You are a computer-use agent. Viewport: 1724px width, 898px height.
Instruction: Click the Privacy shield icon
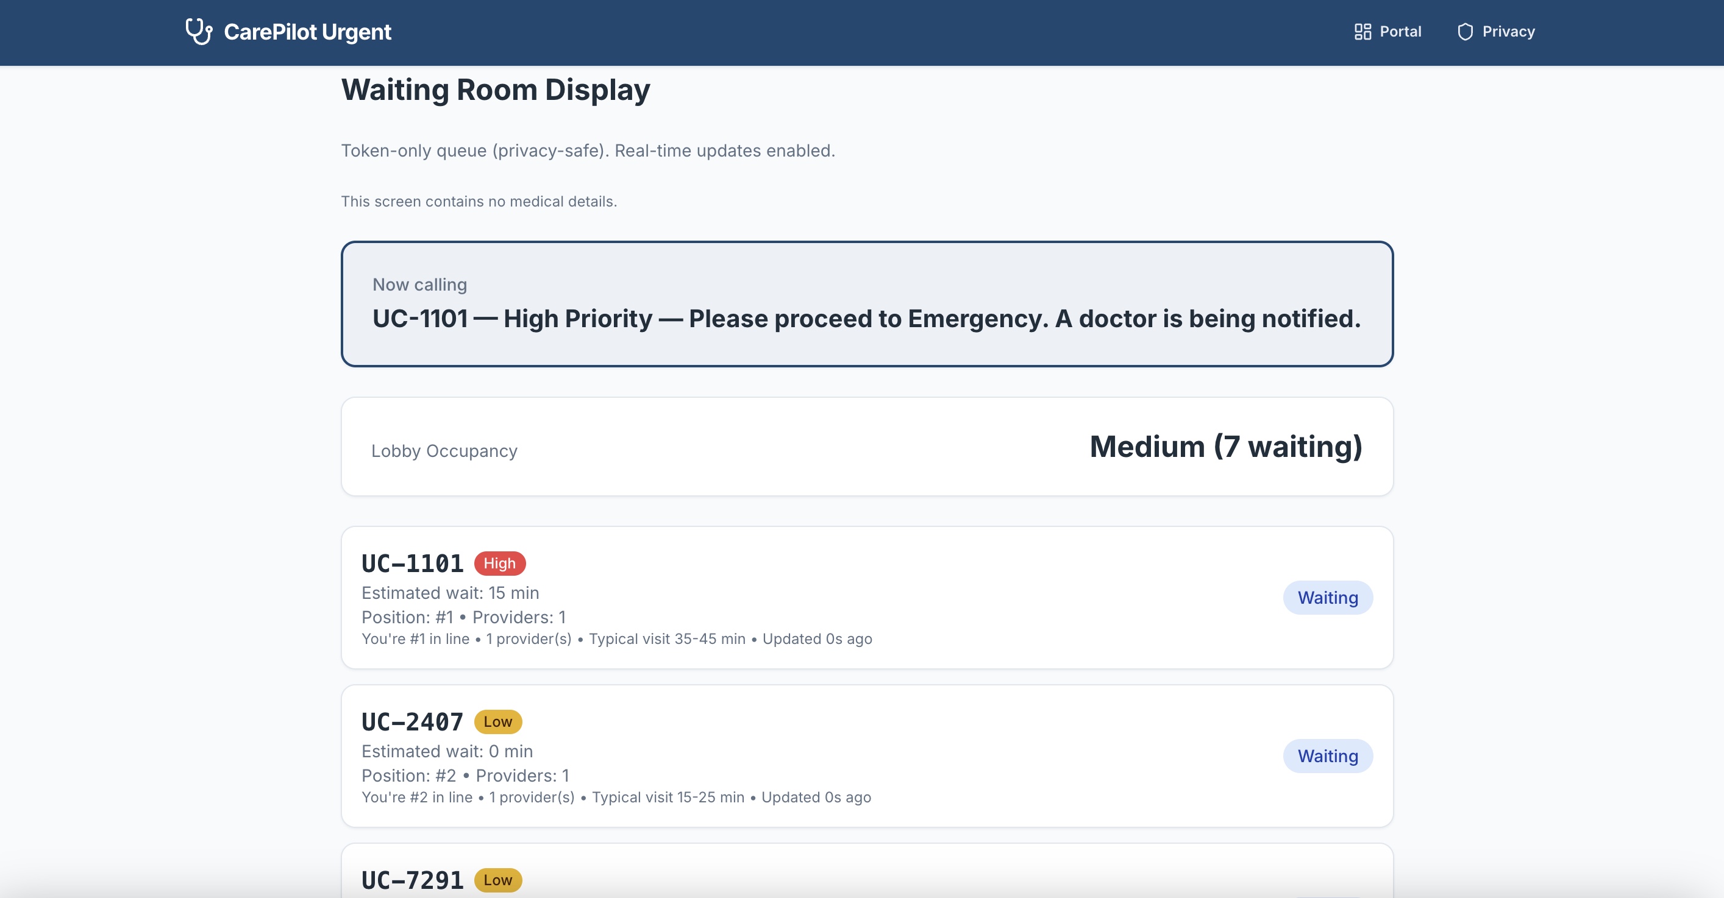[1464, 32]
